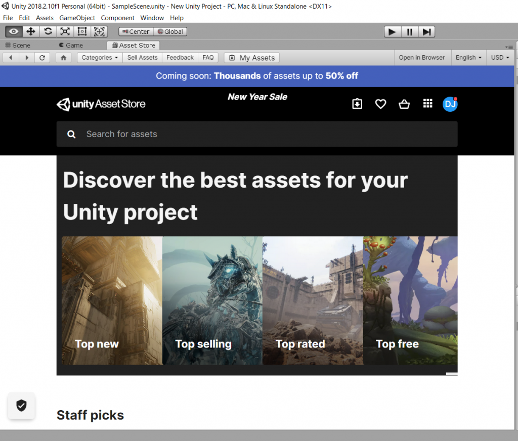Toggle Global handle rotation button
Viewport: 518px width, 441px height.
coord(170,32)
